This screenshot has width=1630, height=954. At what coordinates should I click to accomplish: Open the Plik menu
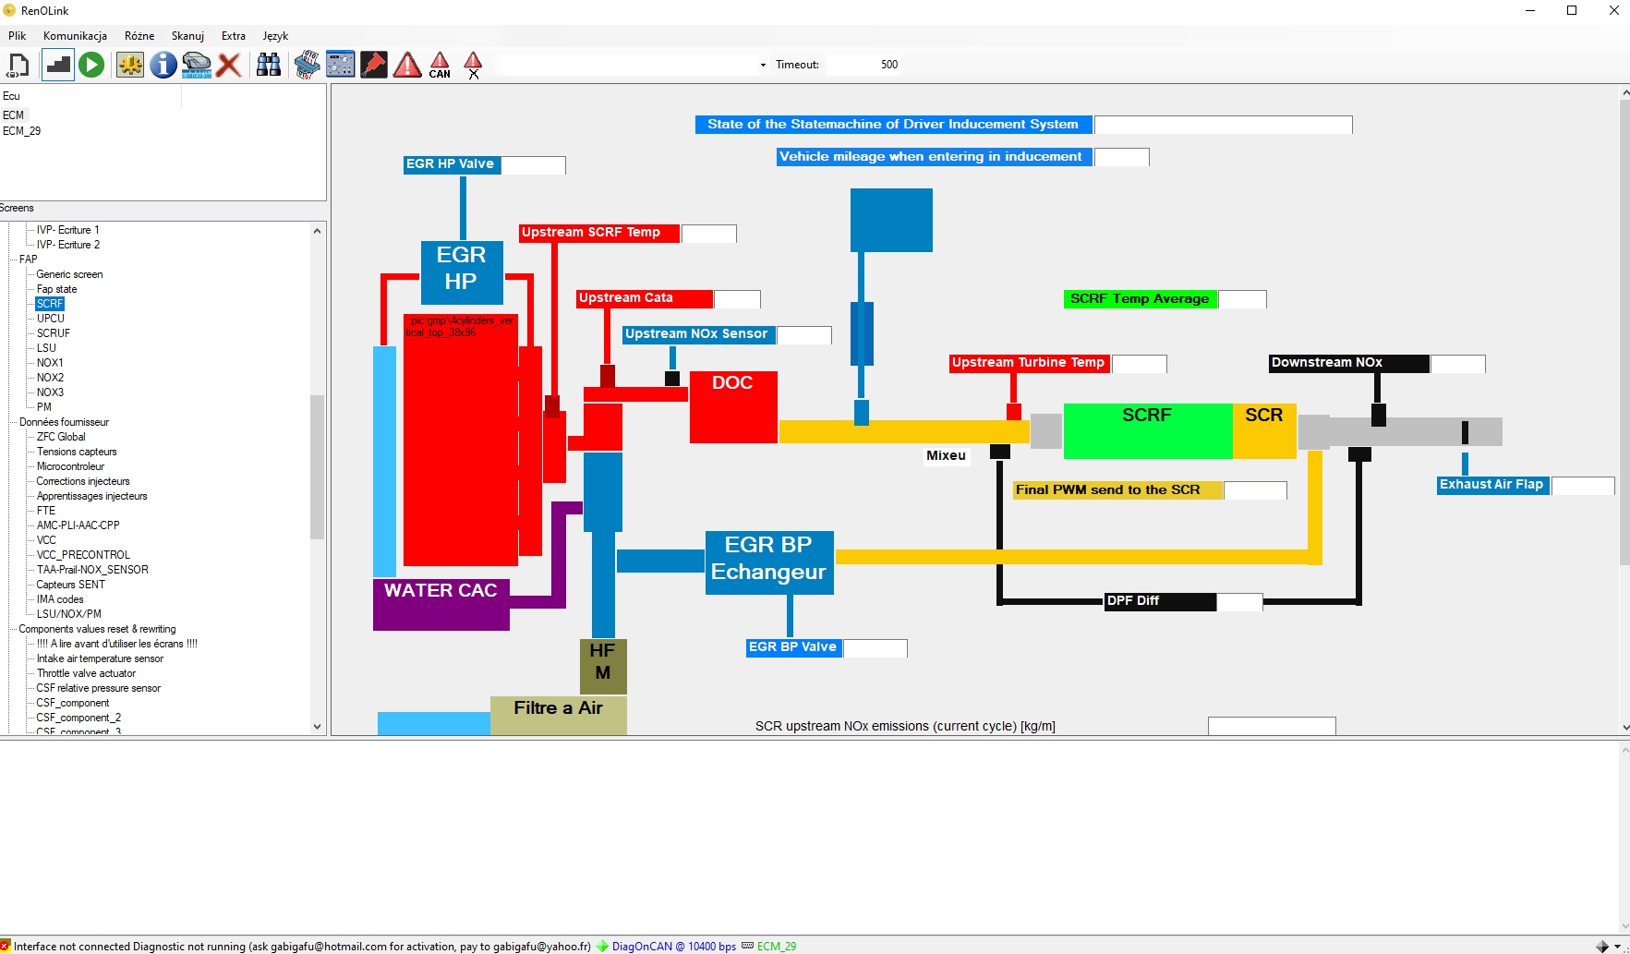pos(18,36)
